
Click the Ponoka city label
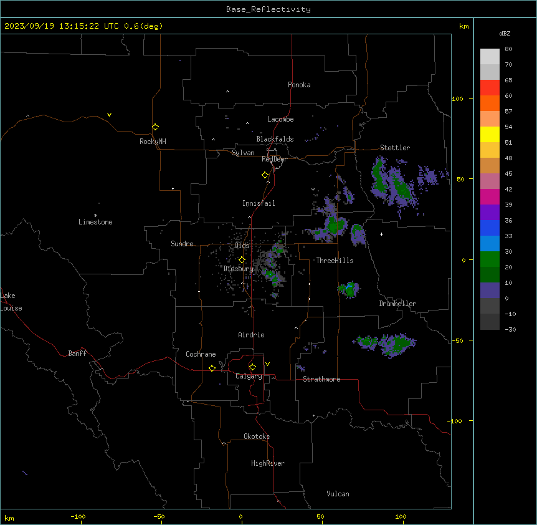(x=299, y=85)
